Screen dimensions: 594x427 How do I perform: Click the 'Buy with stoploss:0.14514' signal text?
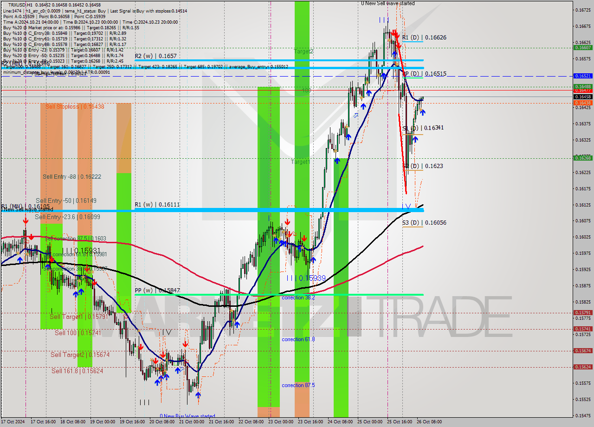[162, 11]
